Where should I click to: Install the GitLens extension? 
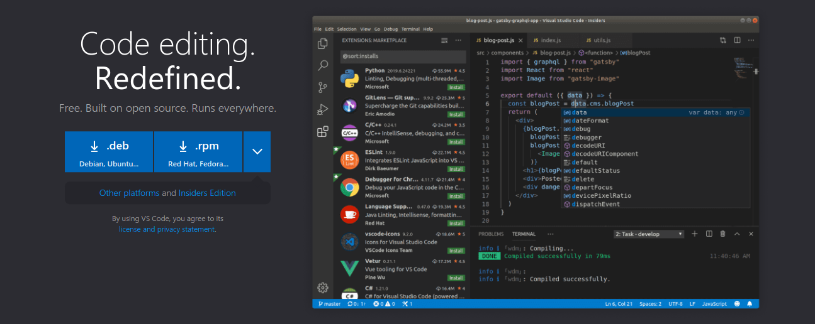456,114
